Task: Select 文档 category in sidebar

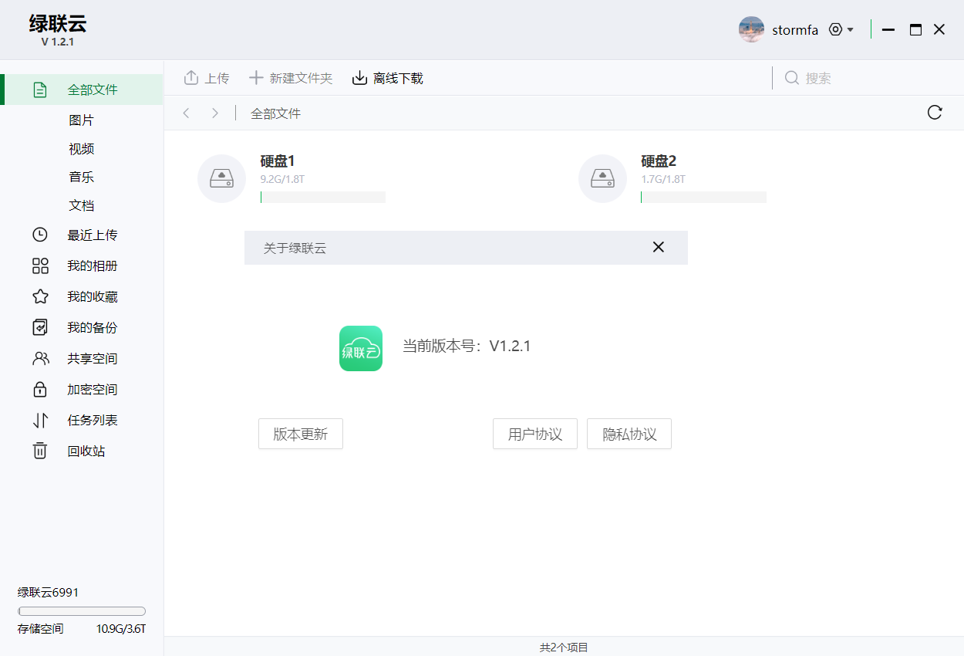Action: (x=81, y=205)
